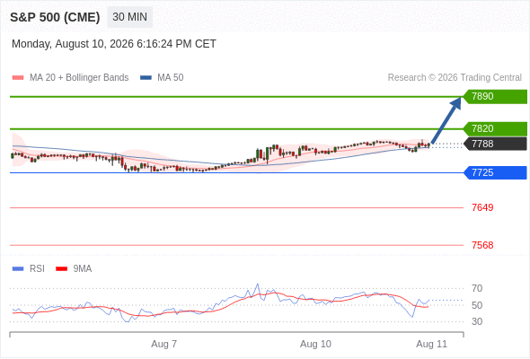
Task: Click the 9MA red legend marker
Action: point(61,269)
